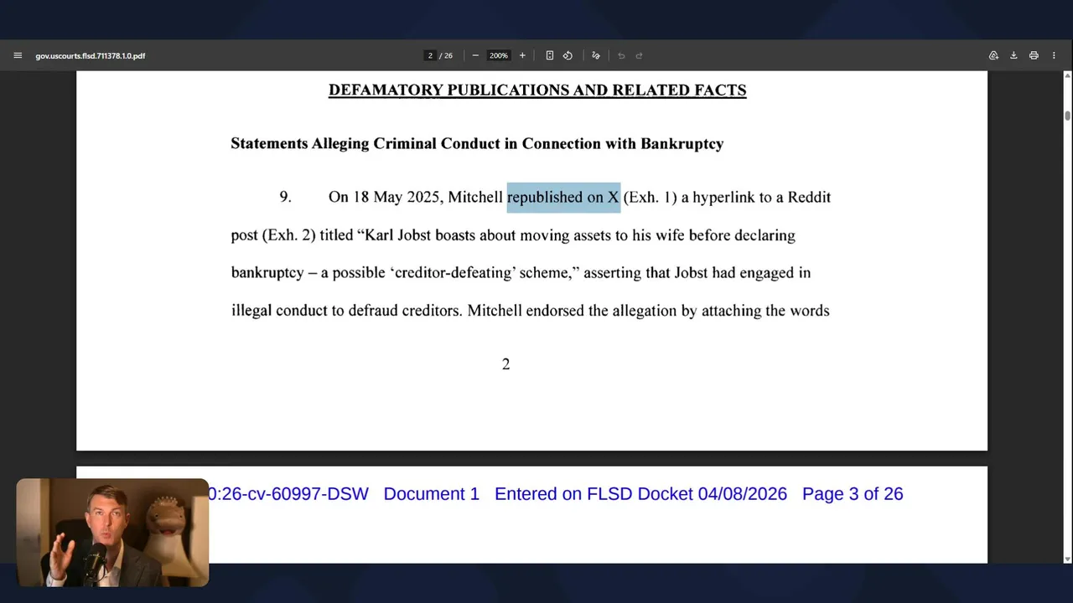Save PDF to Google Drive icon
1073x603 pixels.
(993, 55)
